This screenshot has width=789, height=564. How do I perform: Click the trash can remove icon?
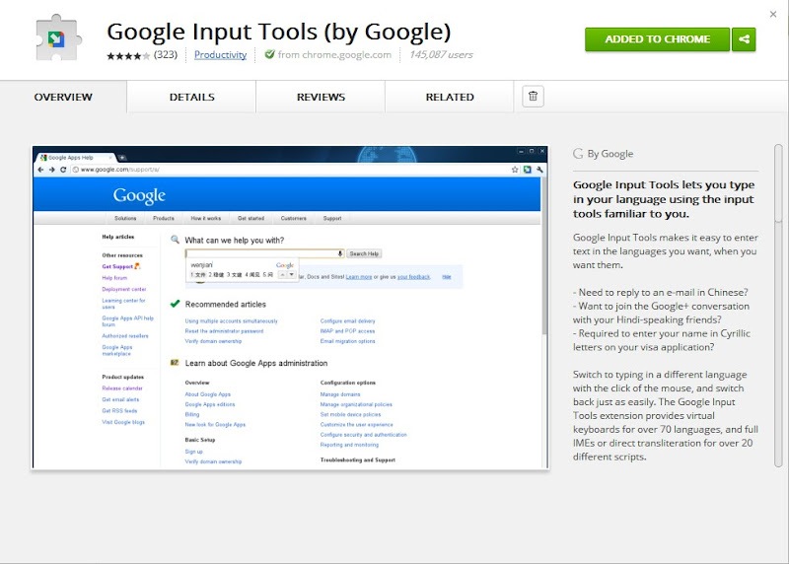[x=533, y=97]
